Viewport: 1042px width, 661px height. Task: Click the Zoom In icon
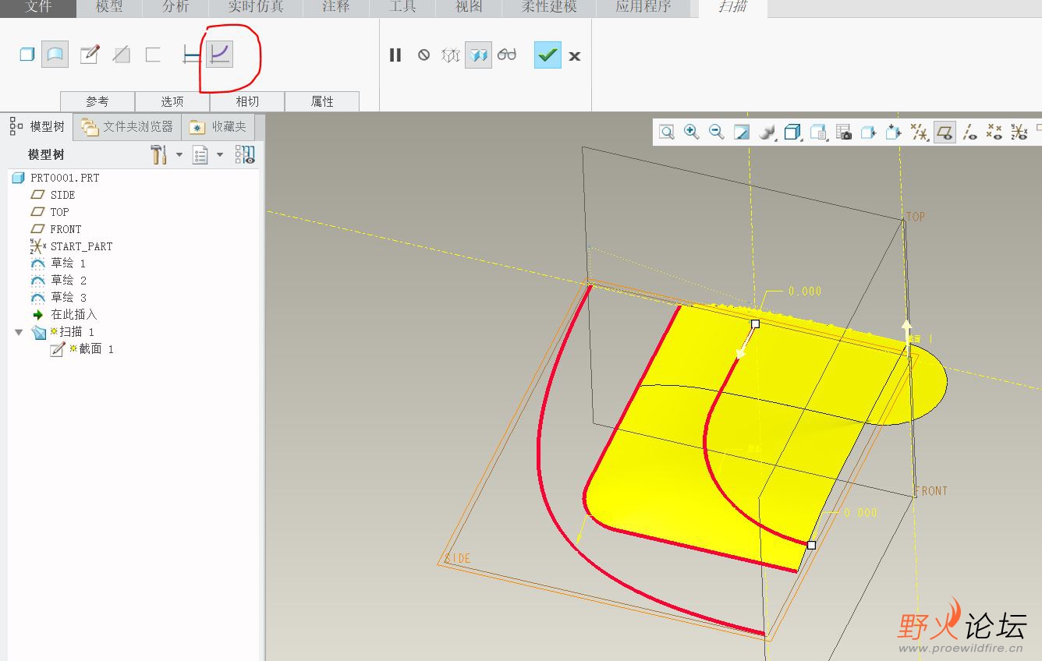pos(692,133)
